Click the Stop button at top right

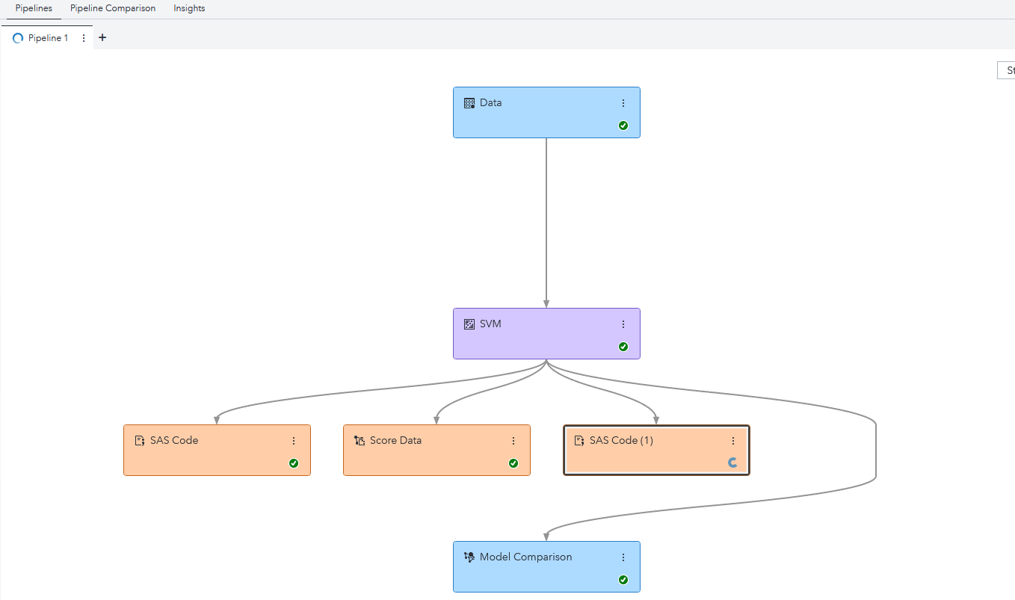coord(1009,69)
